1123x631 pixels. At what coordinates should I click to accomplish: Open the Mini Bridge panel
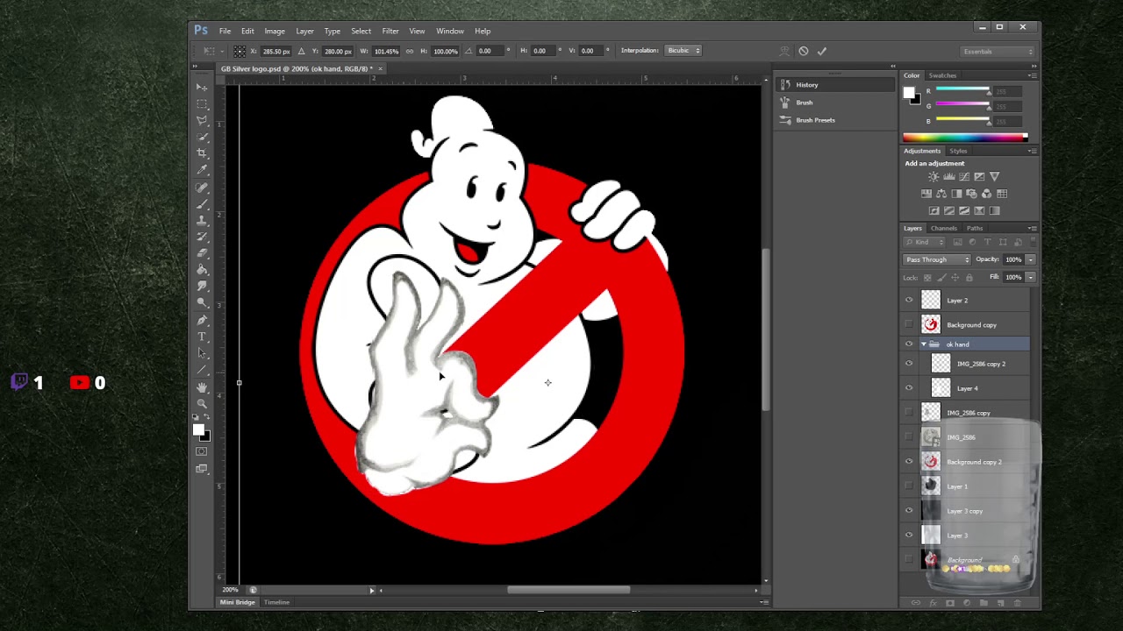(x=238, y=603)
